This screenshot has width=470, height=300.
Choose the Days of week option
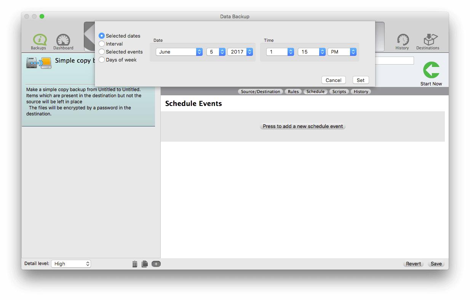102,60
